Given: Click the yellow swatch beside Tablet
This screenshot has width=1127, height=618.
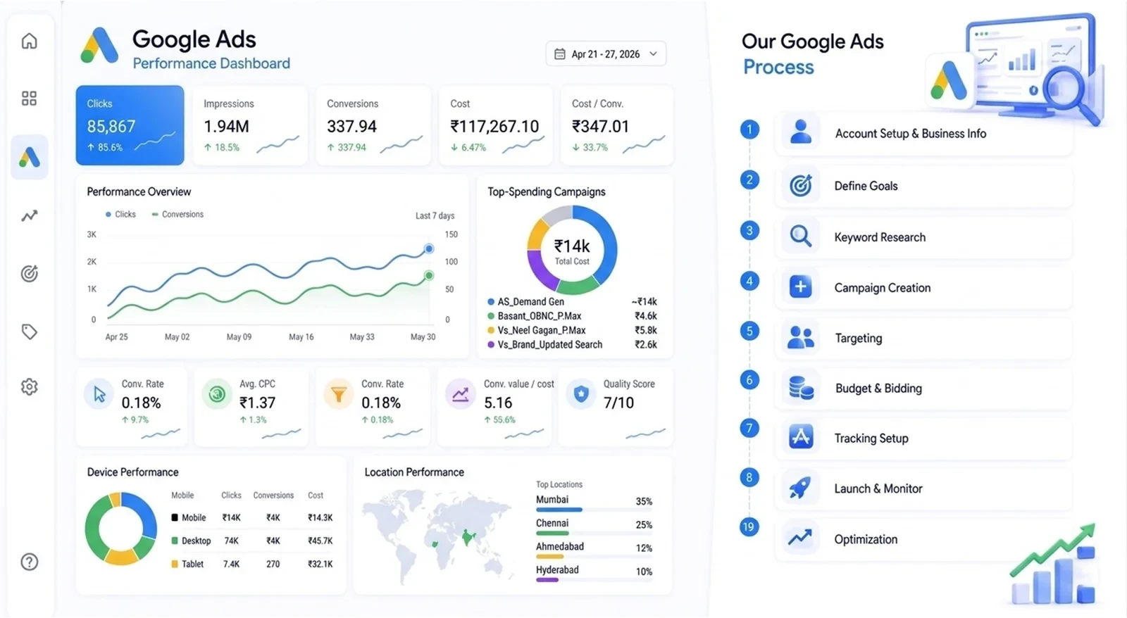Looking at the screenshot, I should tap(175, 564).
